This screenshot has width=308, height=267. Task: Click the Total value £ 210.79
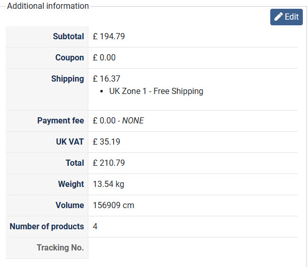click(x=109, y=163)
